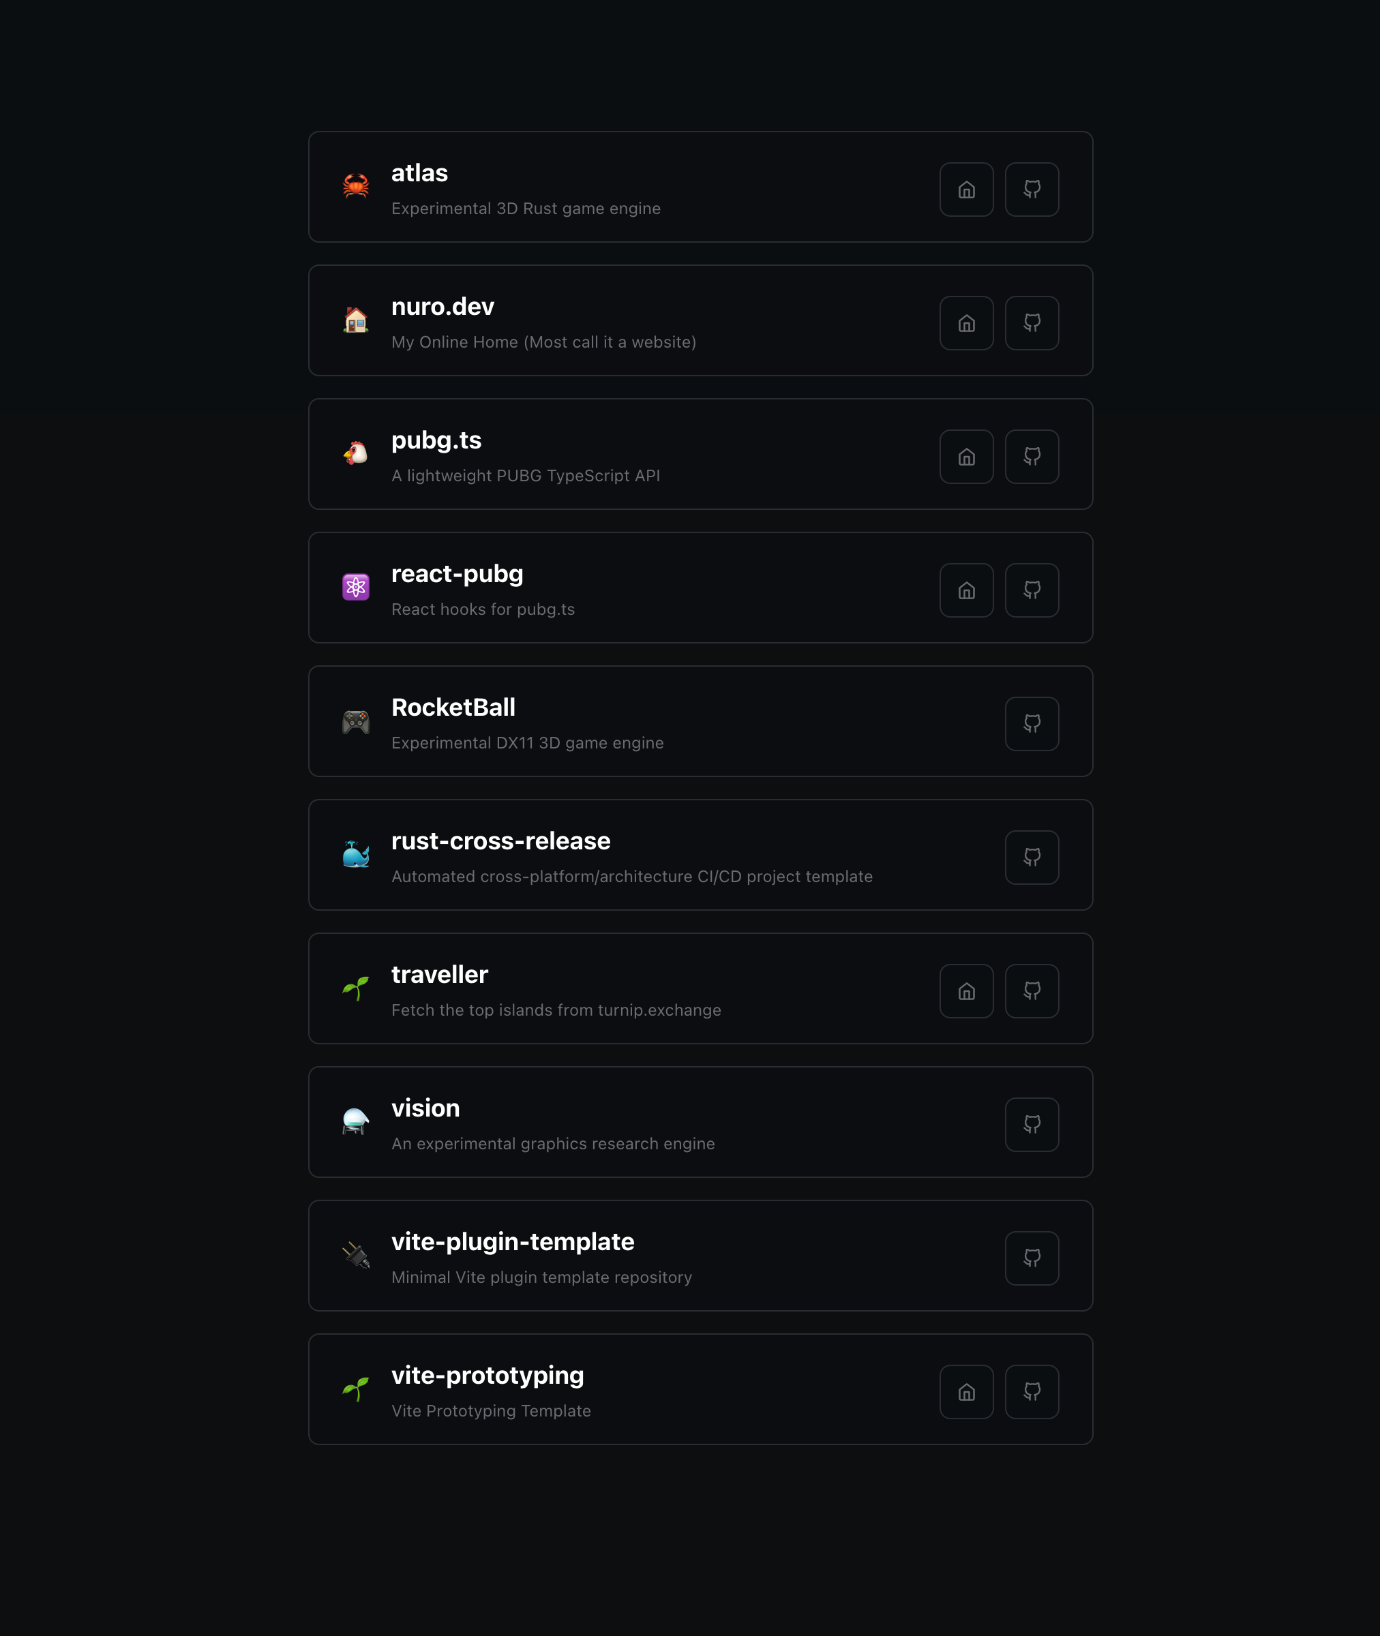Screen dimensions: 1380x1636
Task: Visit the nuro.dev homepage icon
Action: coord(966,323)
